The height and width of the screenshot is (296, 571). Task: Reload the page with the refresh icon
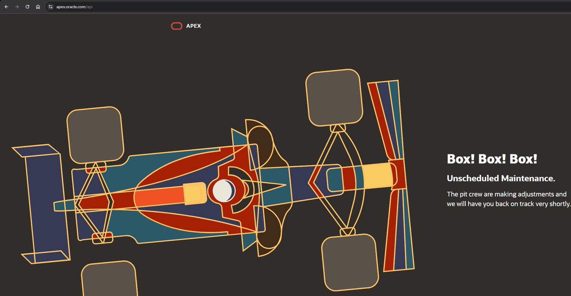coord(28,7)
